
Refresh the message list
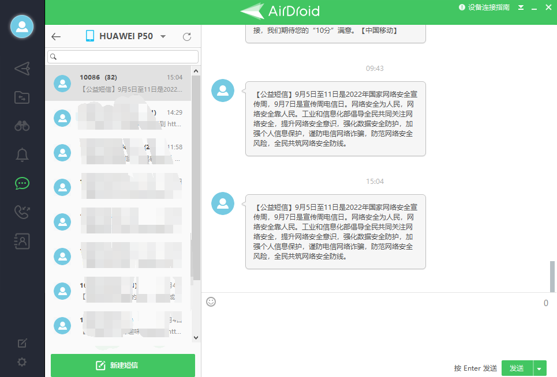[x=187, y=36]
